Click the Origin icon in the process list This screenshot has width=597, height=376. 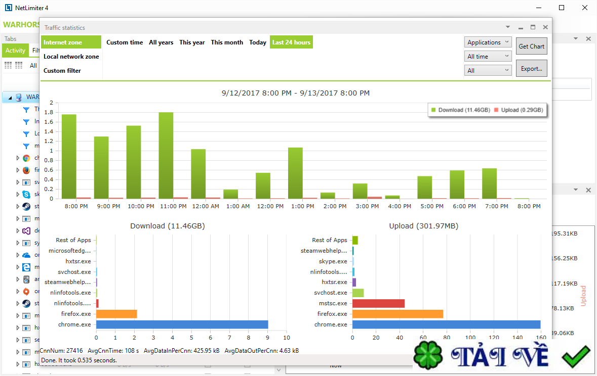pos(26,292)
